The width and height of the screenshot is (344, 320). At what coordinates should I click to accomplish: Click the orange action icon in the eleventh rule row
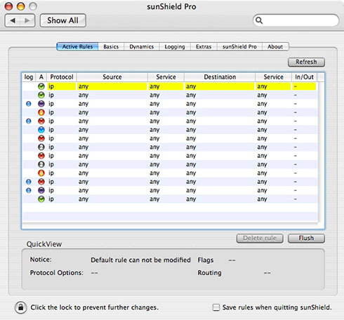click(x=41, y=173)
